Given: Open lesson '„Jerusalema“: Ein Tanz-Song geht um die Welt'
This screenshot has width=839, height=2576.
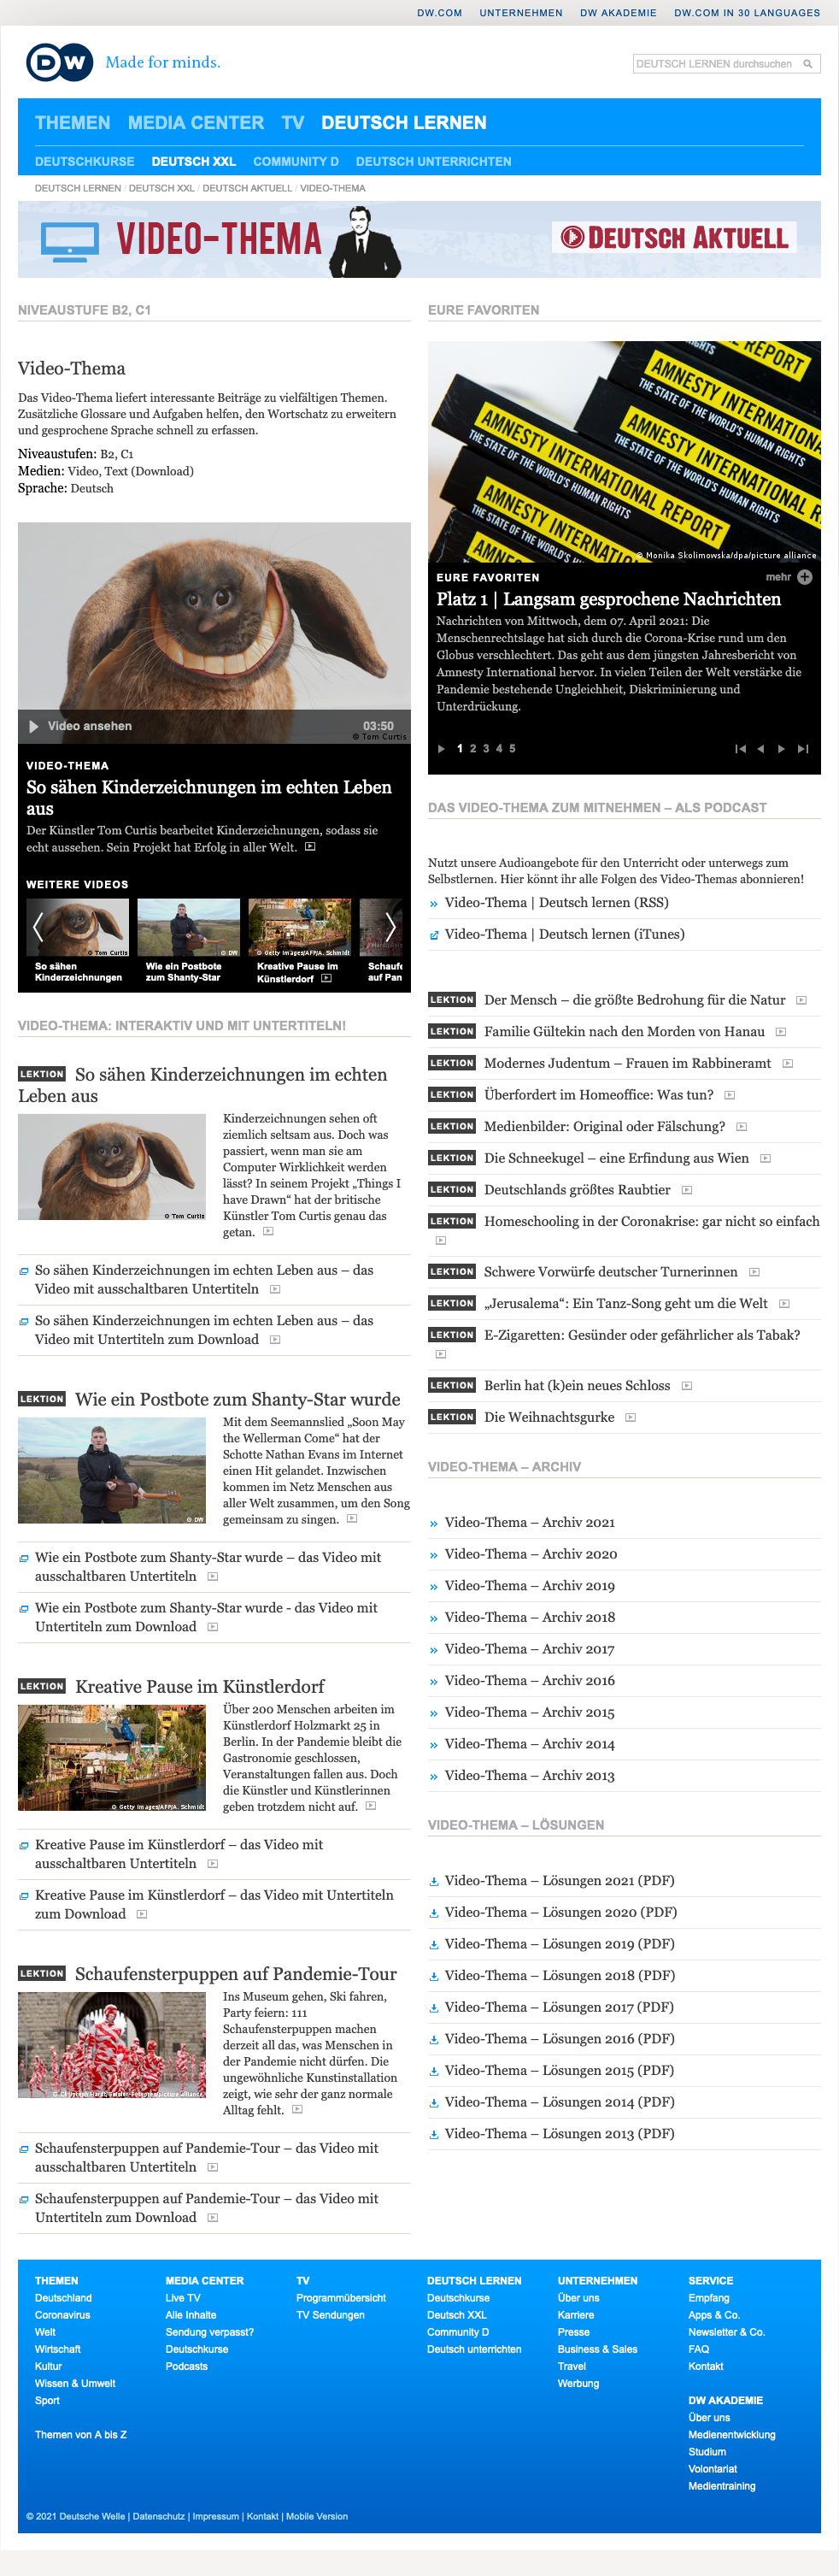Looking at the screenshot, I should tap(626, 1303).
